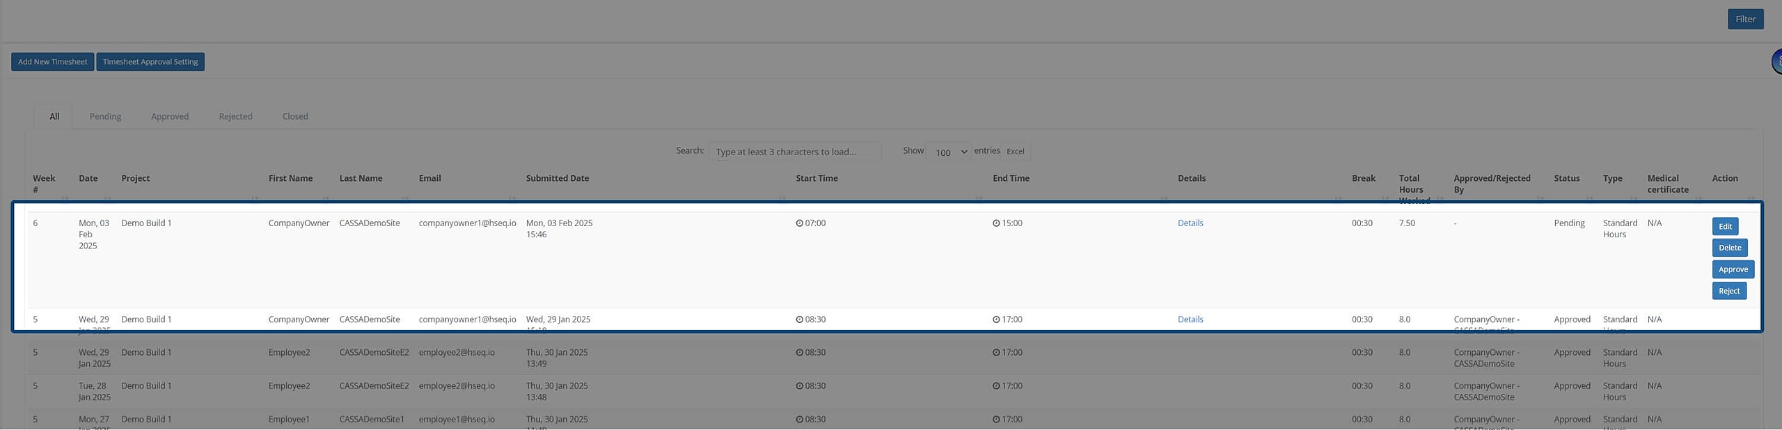Sort by Week # column

click(44, 184)
